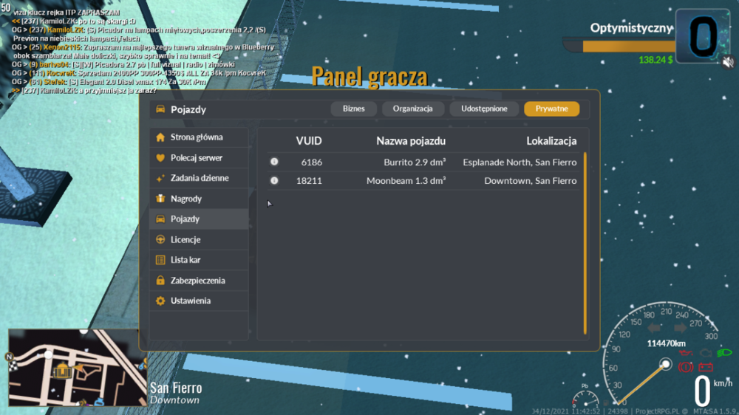
Task: Click the list icon beside Lista kar
Action: (x=160, y=259)
